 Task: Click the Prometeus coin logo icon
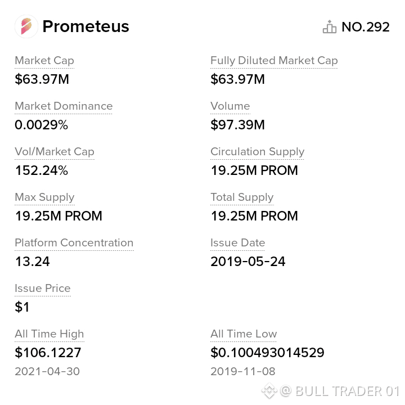pos(26,26)
